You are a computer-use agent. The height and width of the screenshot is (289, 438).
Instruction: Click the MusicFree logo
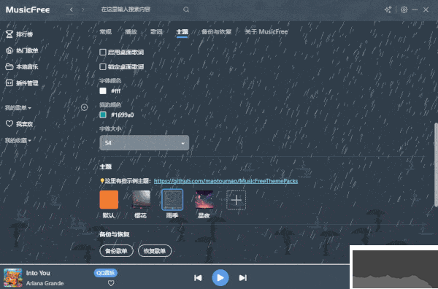pos(28,9)
